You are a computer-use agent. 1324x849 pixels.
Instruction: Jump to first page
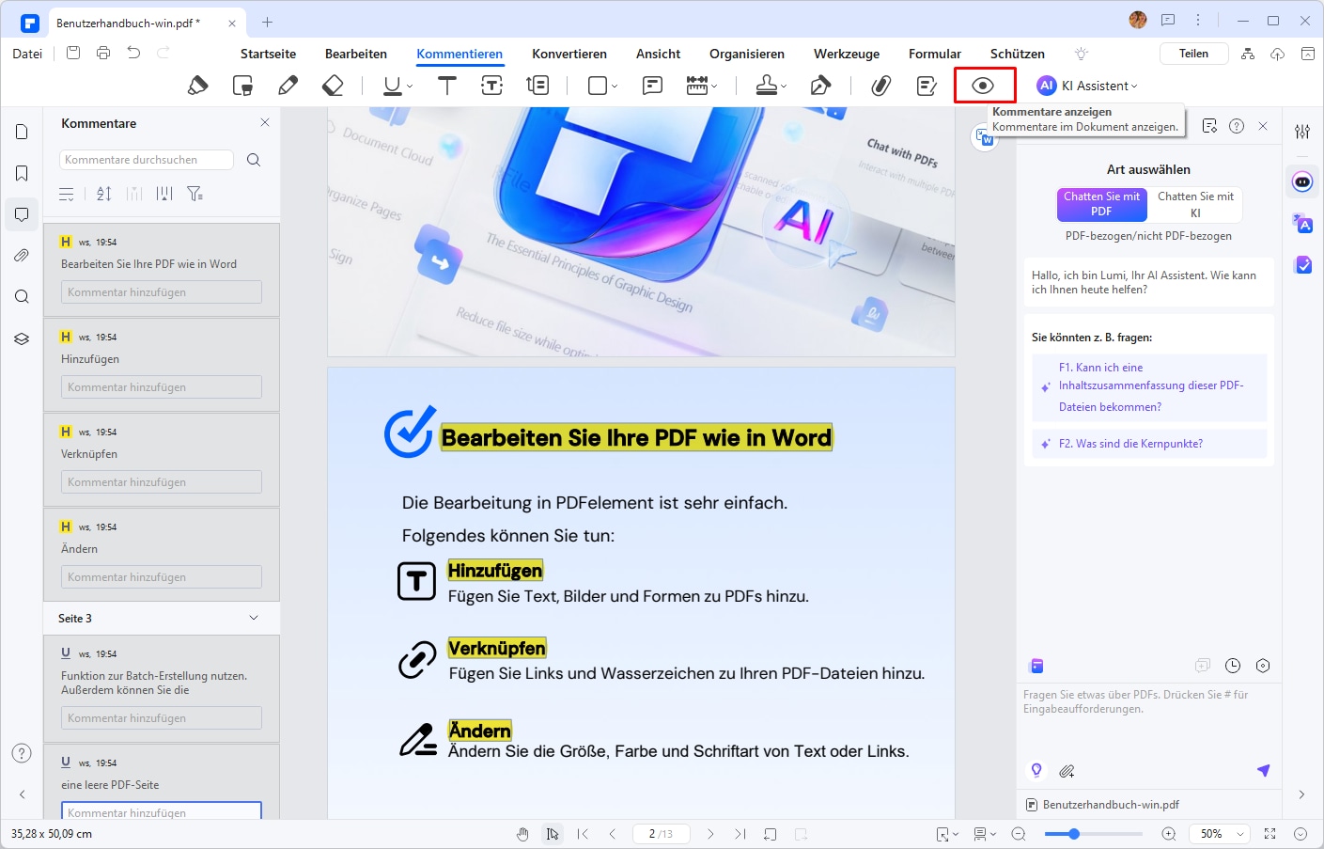(583, 834)
